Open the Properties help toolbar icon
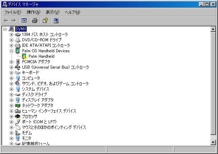 coord(45,20)
